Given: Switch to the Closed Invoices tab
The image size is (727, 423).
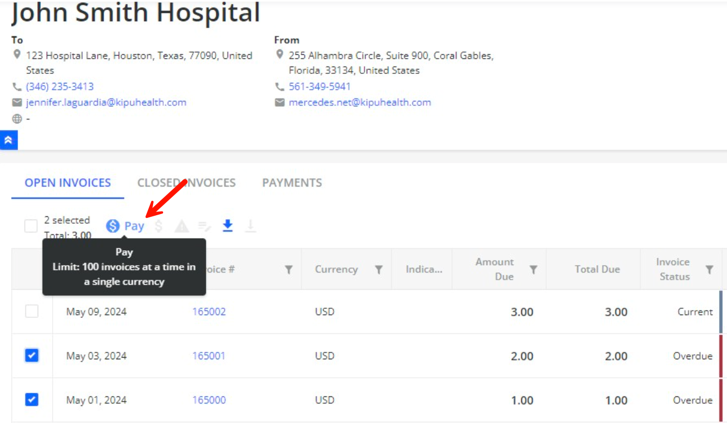Looking at the screenshot, I should [186, 183].
